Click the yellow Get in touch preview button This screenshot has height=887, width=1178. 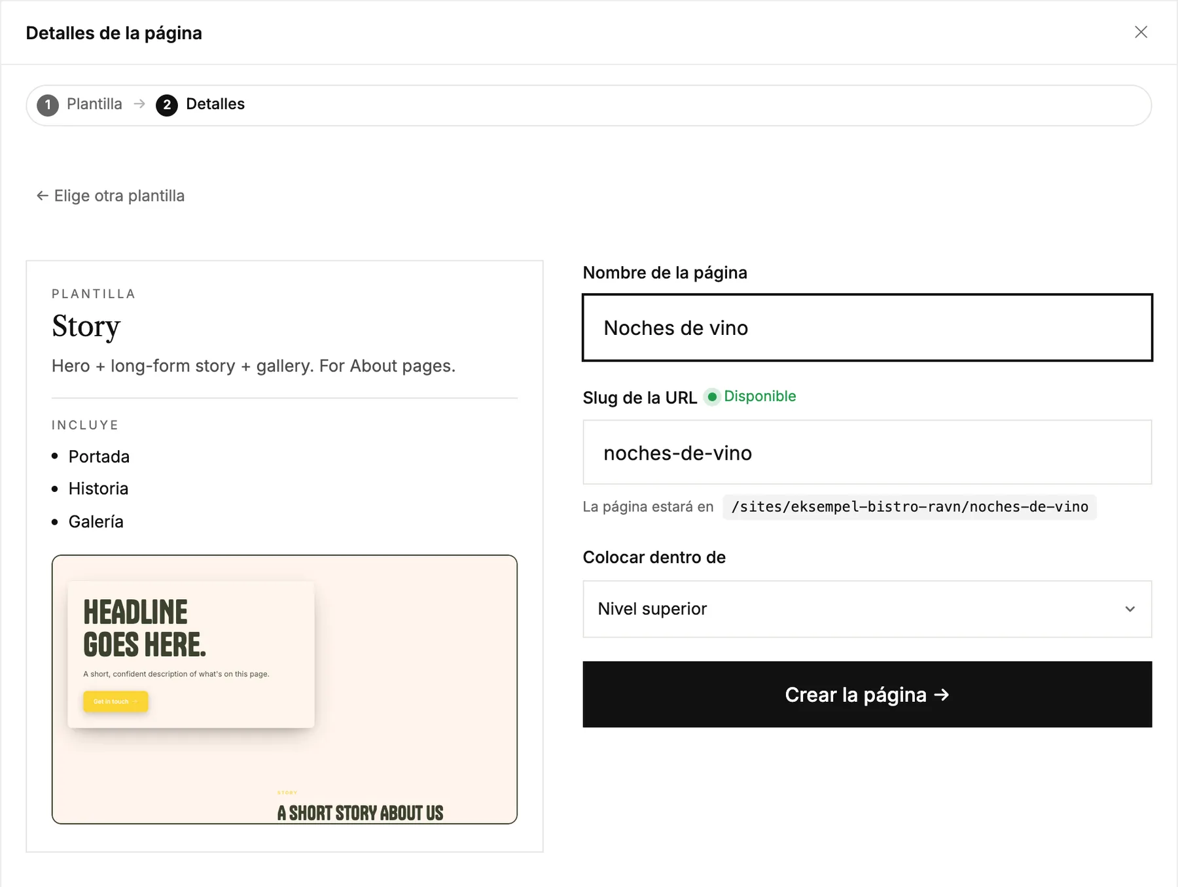coord(116,701)
